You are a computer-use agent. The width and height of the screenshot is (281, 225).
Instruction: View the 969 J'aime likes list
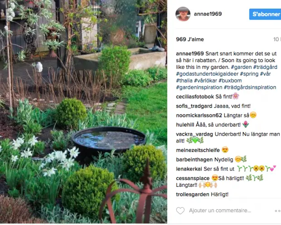(x=190, y=39)
